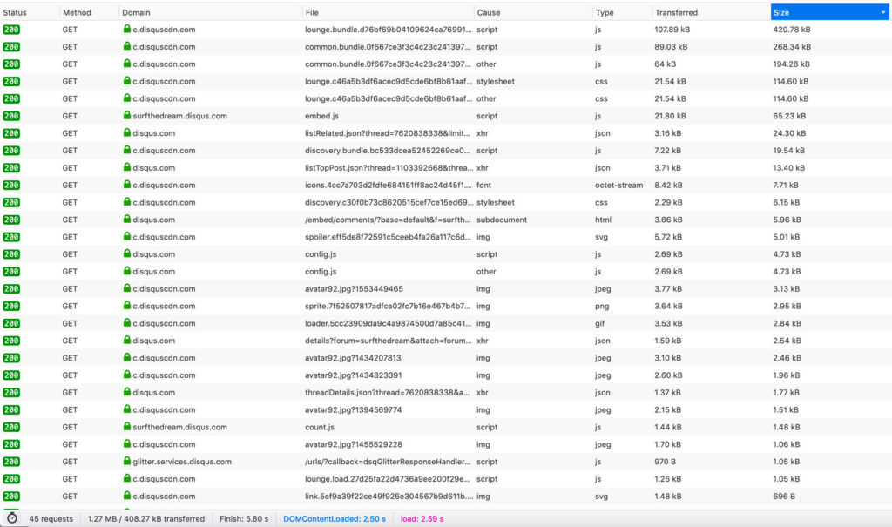The image size is (892, 527).
Task: Click the 696 B size value
Action: (x=784, y=497)
